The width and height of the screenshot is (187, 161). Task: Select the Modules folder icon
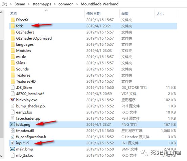point(13,51)
